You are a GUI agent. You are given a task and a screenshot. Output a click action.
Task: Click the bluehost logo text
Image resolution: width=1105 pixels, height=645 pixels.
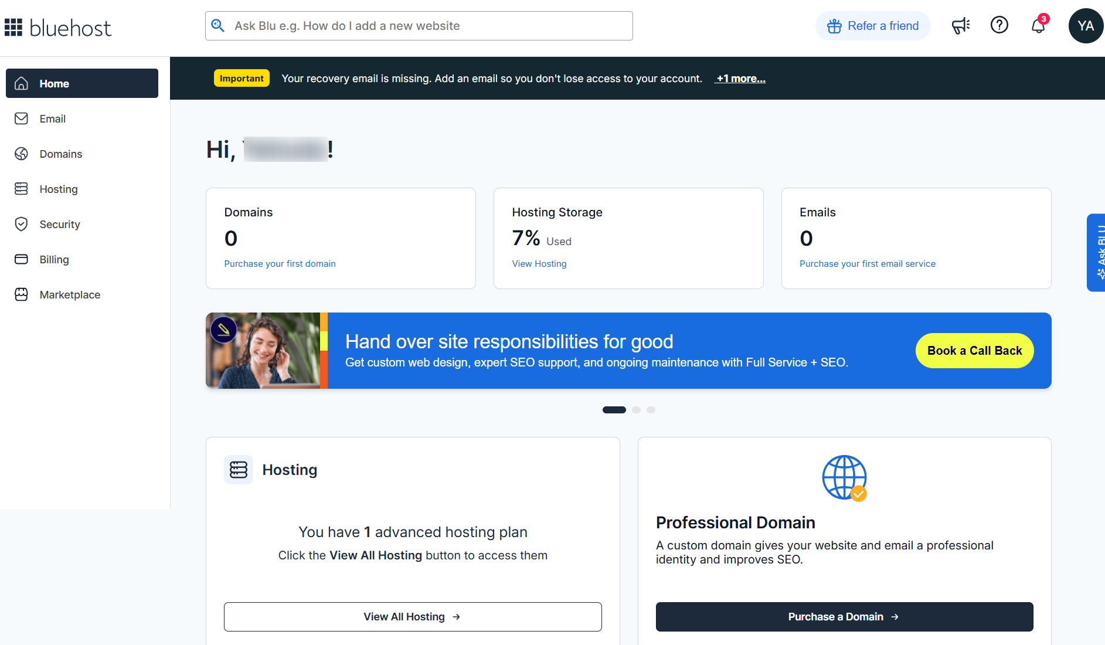(70, 28)
